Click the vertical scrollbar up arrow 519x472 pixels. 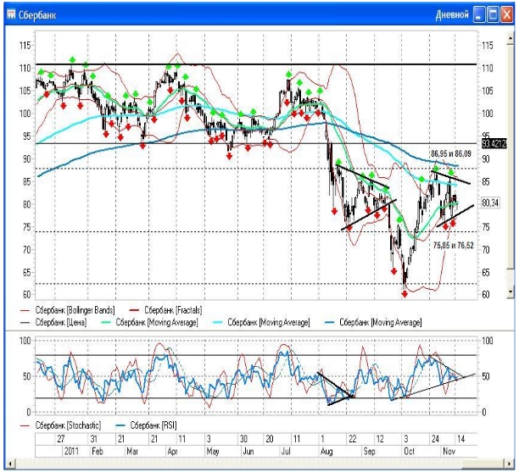510,39
